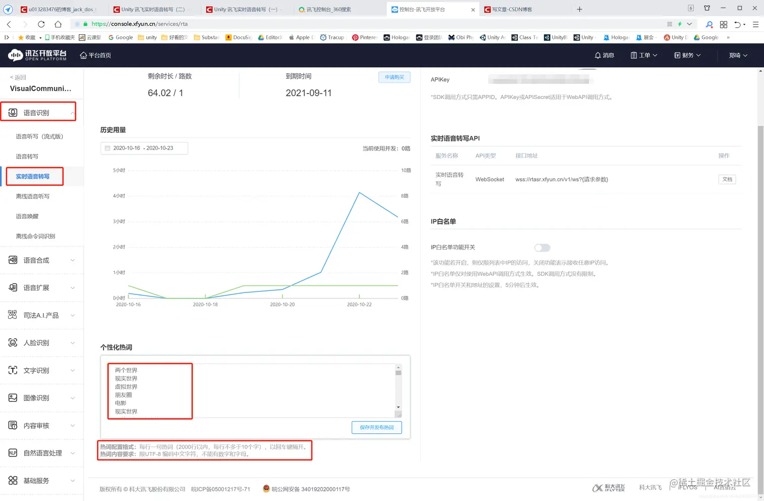Expand the 基础服务 section chevron
Viewport: 764px width, 501px height.
click(x=73, y=480)
